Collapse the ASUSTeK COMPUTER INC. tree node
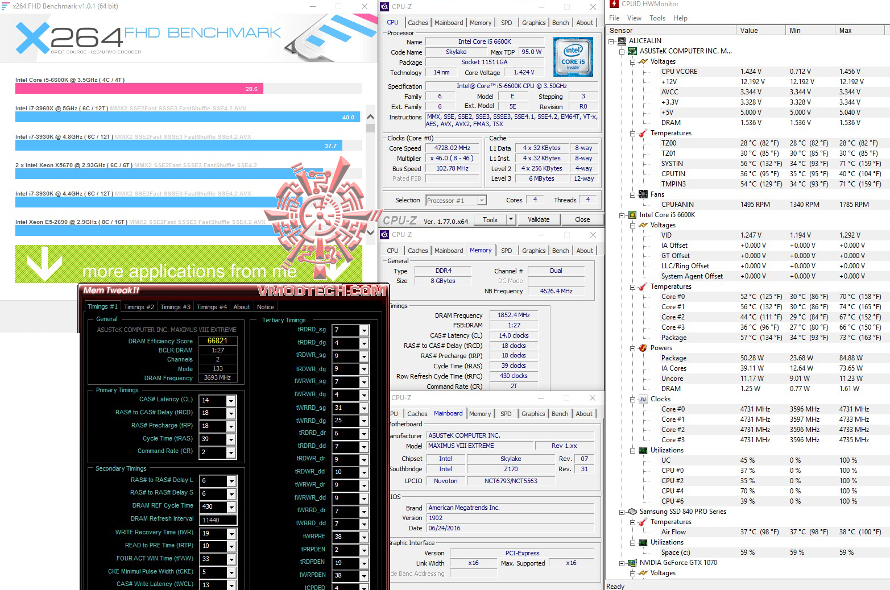Image resolution: width=890 pixels, height=590 pixels. tap(622, 52)
